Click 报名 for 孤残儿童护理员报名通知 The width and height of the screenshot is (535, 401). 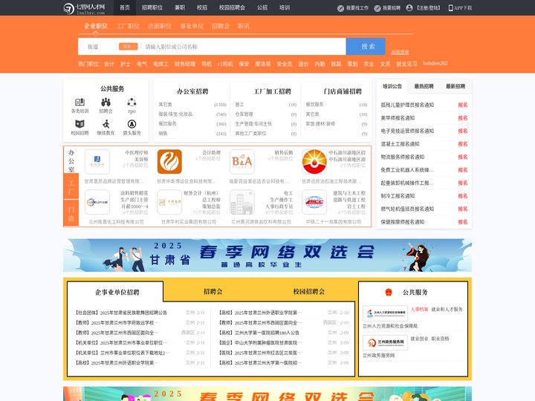pos(463,105)
